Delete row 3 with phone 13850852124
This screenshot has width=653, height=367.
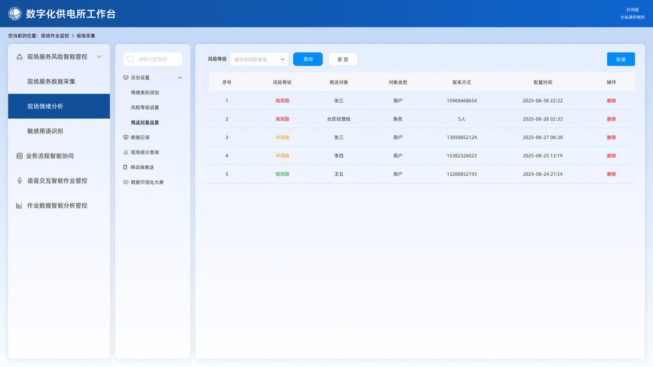tap(611, 137)
